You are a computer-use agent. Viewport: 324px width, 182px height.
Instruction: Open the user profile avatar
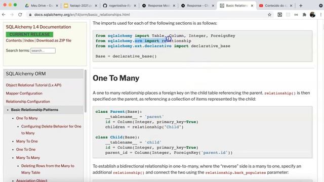313,15
